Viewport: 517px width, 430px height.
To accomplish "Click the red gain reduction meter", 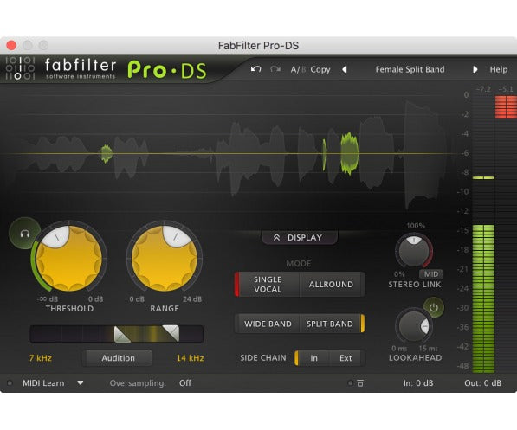I will tap(506, 106).
